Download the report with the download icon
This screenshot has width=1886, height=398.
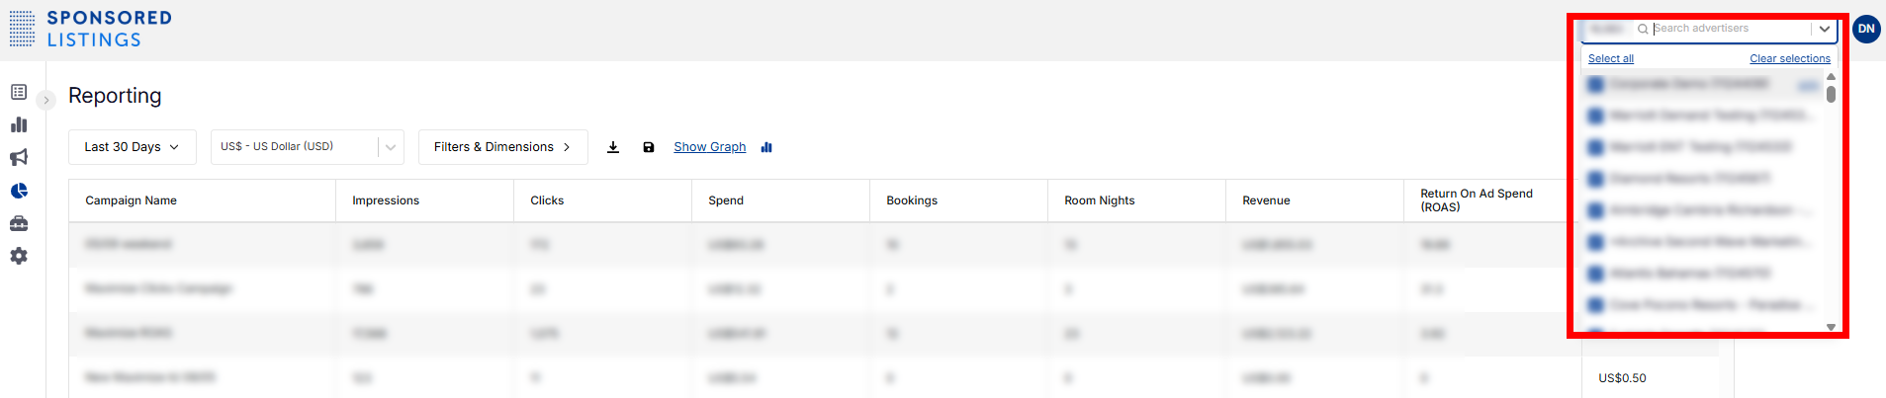613,147
